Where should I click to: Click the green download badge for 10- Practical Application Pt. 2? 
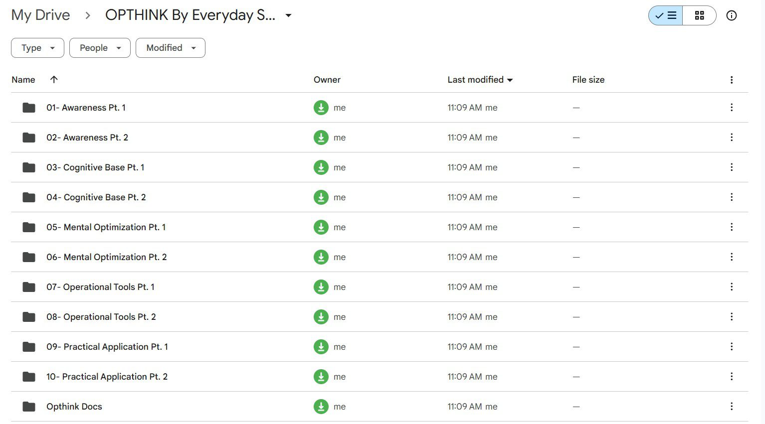pos(321,377)
